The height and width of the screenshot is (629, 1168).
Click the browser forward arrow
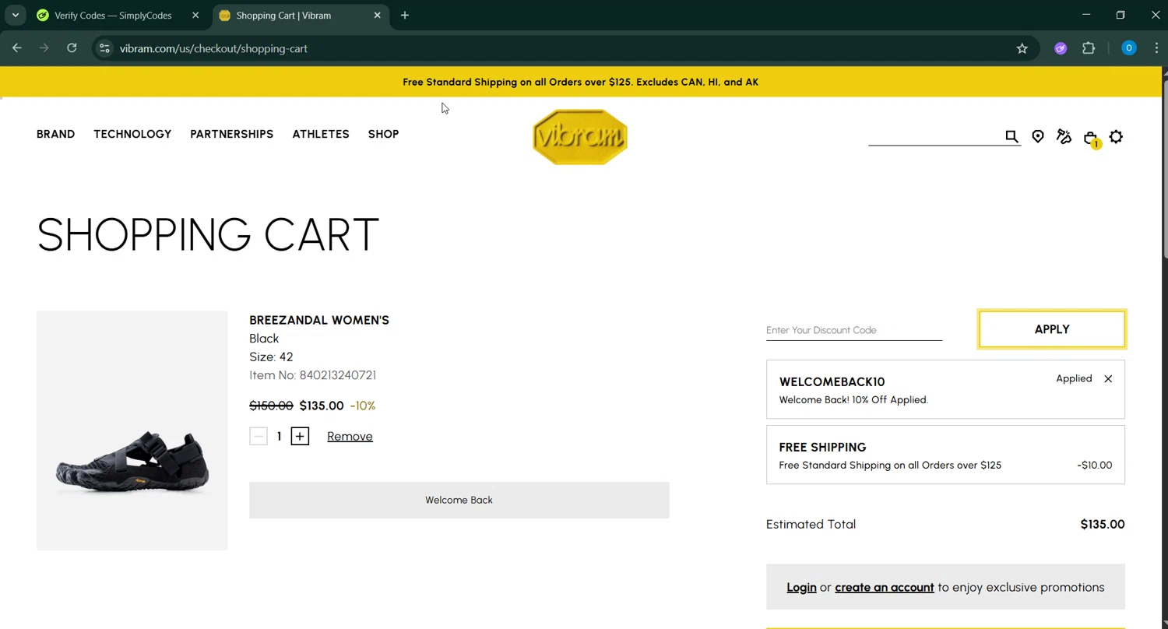click(44, 48)
